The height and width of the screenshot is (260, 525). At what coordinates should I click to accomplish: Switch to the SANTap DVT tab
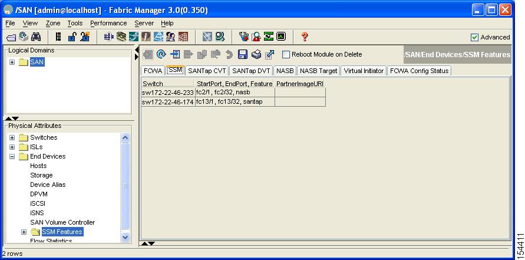click(x=251, y=71)
